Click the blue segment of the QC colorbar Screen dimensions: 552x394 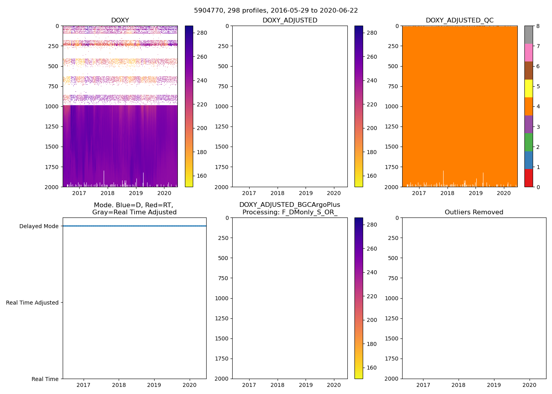[x=528, y=160]
